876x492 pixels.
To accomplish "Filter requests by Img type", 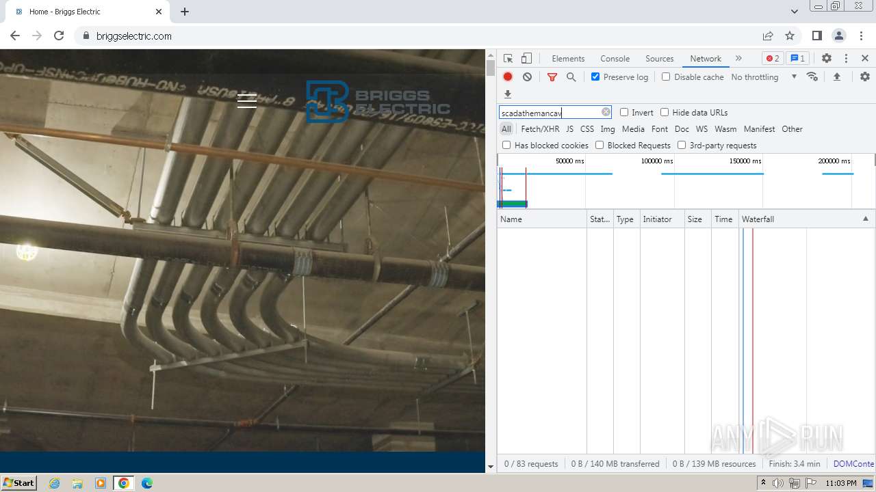I will pos(608,128).
